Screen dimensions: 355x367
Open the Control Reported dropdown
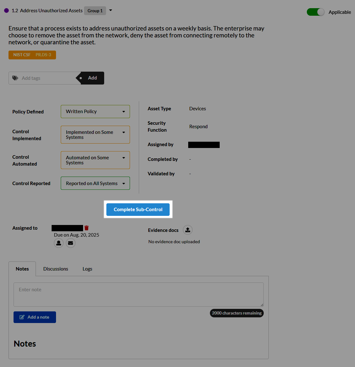pos(95,183)
